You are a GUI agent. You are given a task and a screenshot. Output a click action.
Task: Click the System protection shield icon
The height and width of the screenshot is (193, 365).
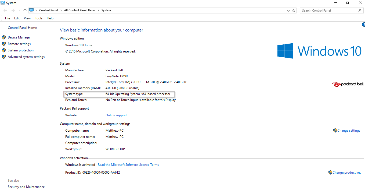coord(4,50)
